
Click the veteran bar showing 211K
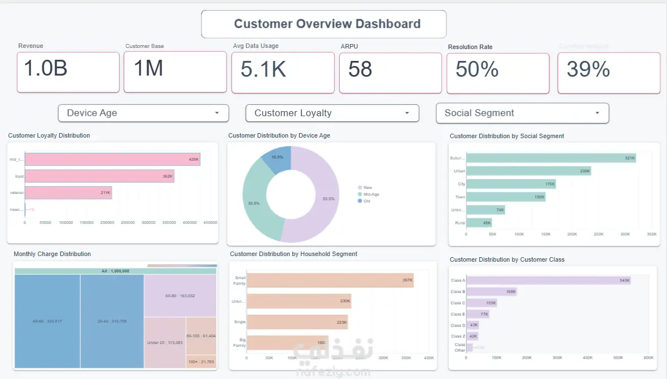pos(68,193)
